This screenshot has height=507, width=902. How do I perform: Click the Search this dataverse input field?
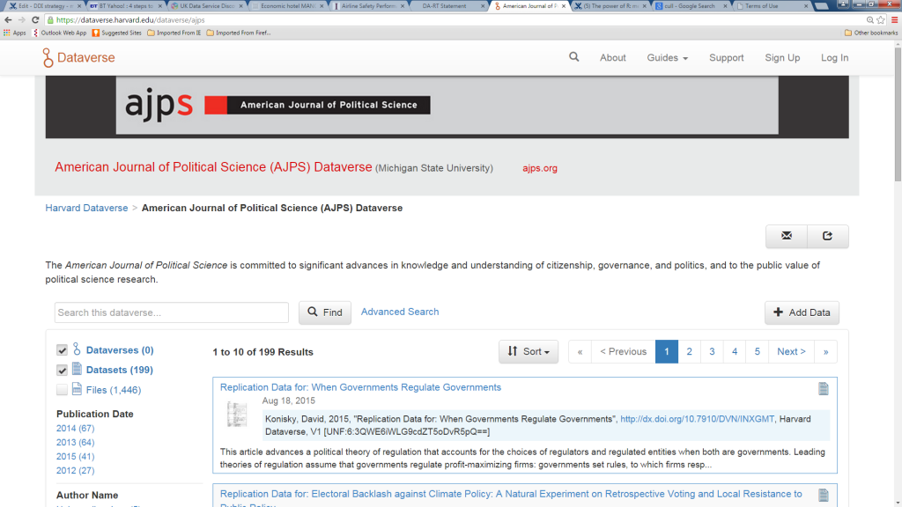pyautogui.click(x=172, y=312)
